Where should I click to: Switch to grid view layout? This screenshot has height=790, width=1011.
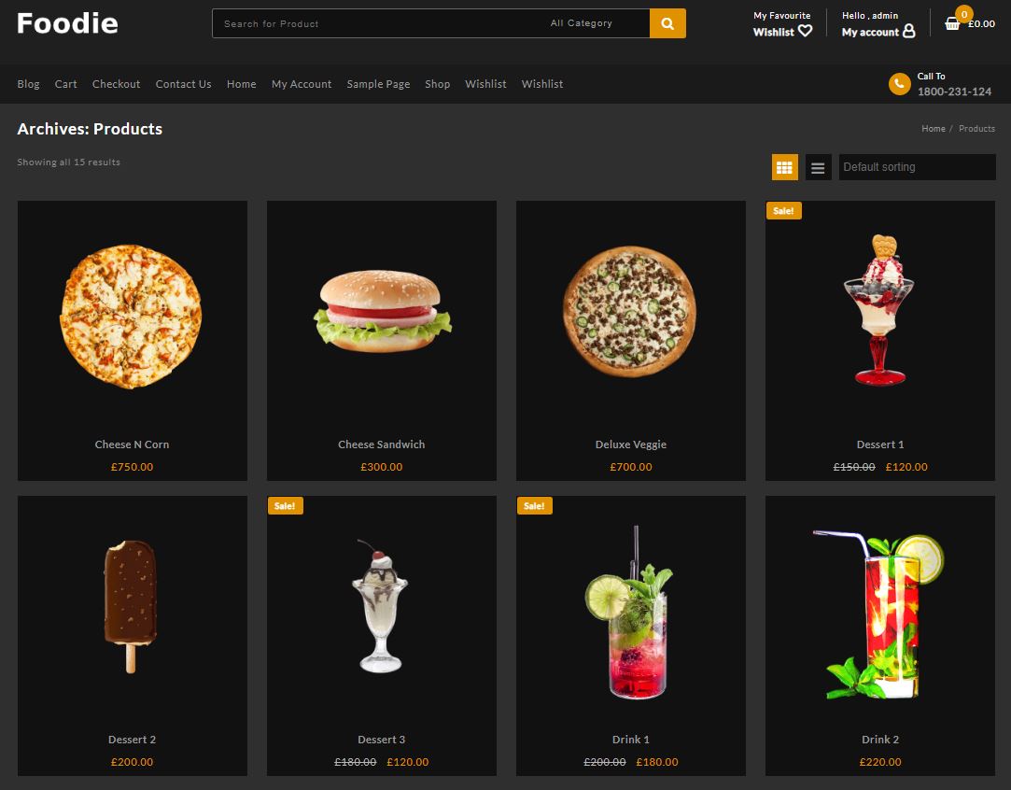(x=784, y=167)
